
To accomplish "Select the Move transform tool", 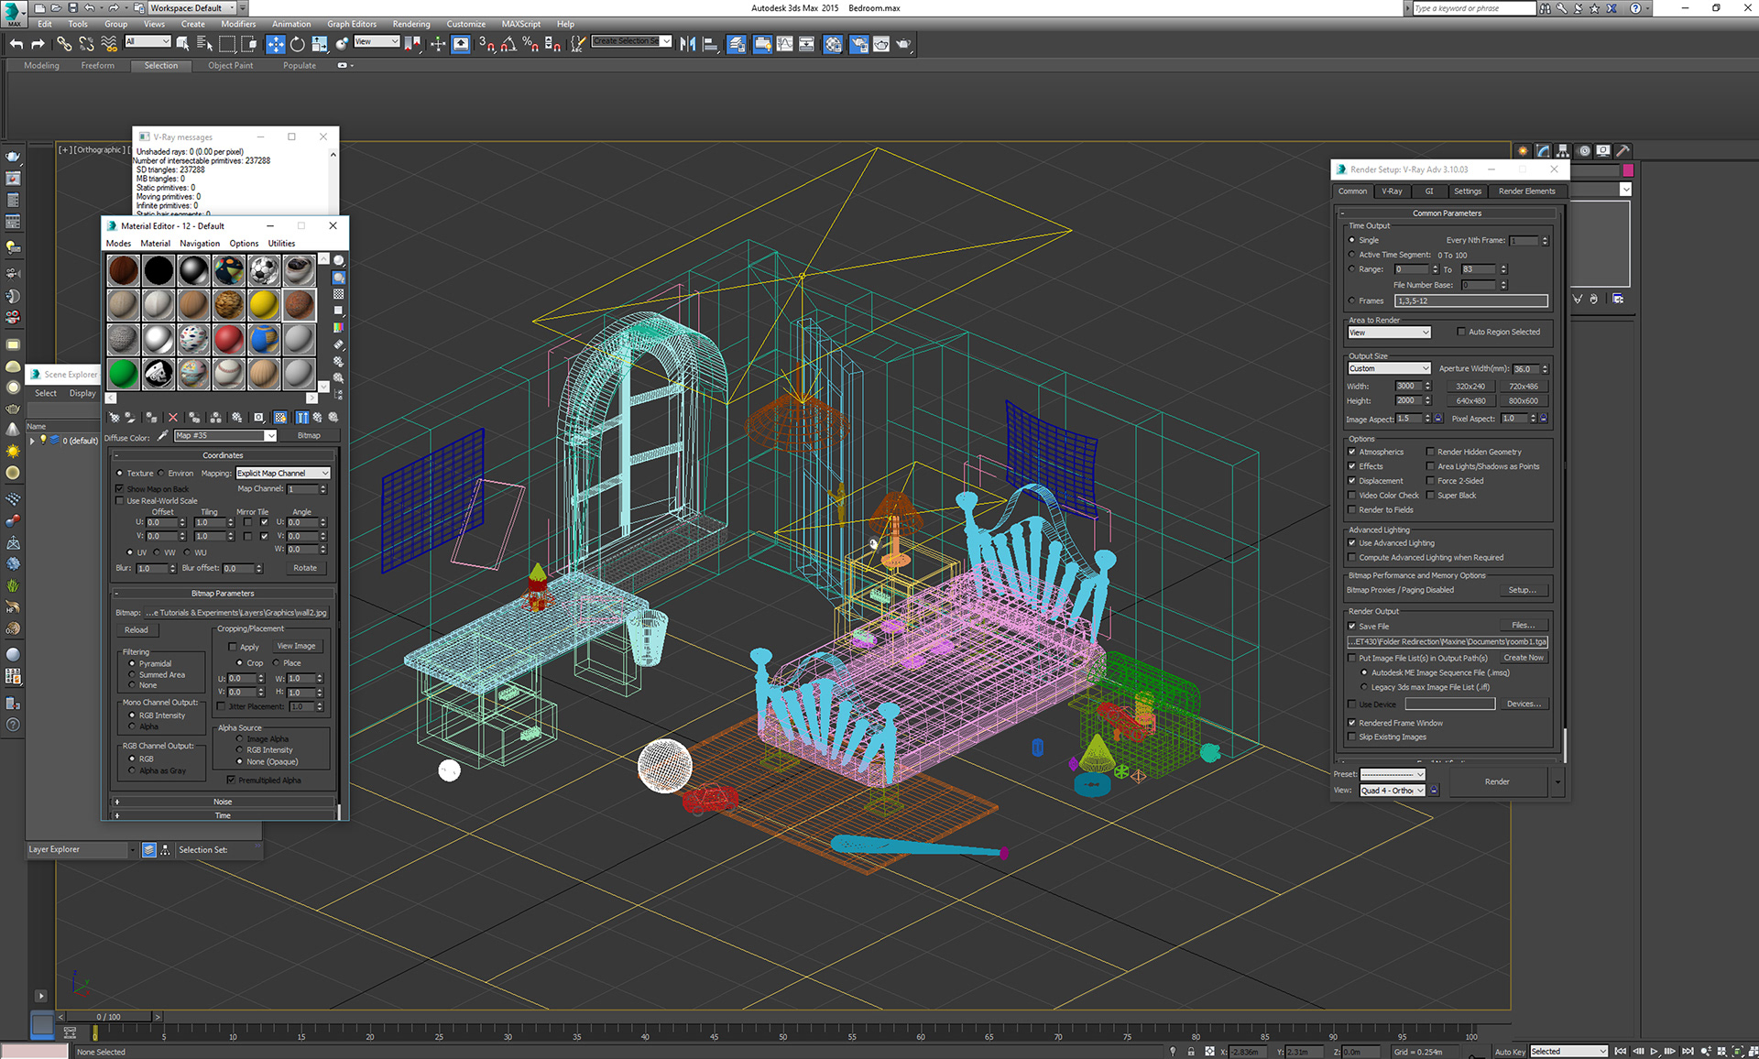I will [276, 44].
